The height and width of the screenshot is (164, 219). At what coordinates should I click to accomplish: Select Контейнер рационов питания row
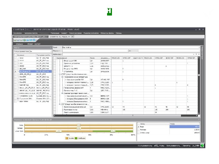126,107
